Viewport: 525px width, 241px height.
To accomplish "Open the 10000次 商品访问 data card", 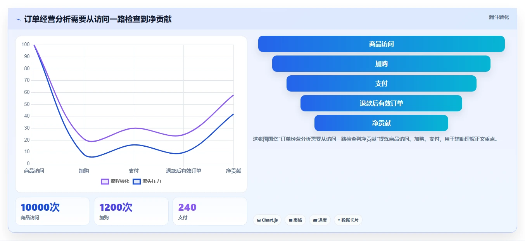I will click(x=52, y=211).
